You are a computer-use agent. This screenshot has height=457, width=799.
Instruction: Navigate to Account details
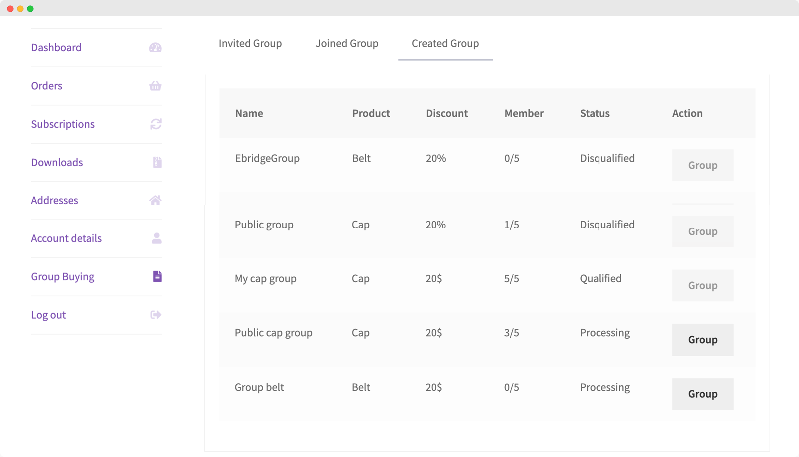tap(66, 238)
